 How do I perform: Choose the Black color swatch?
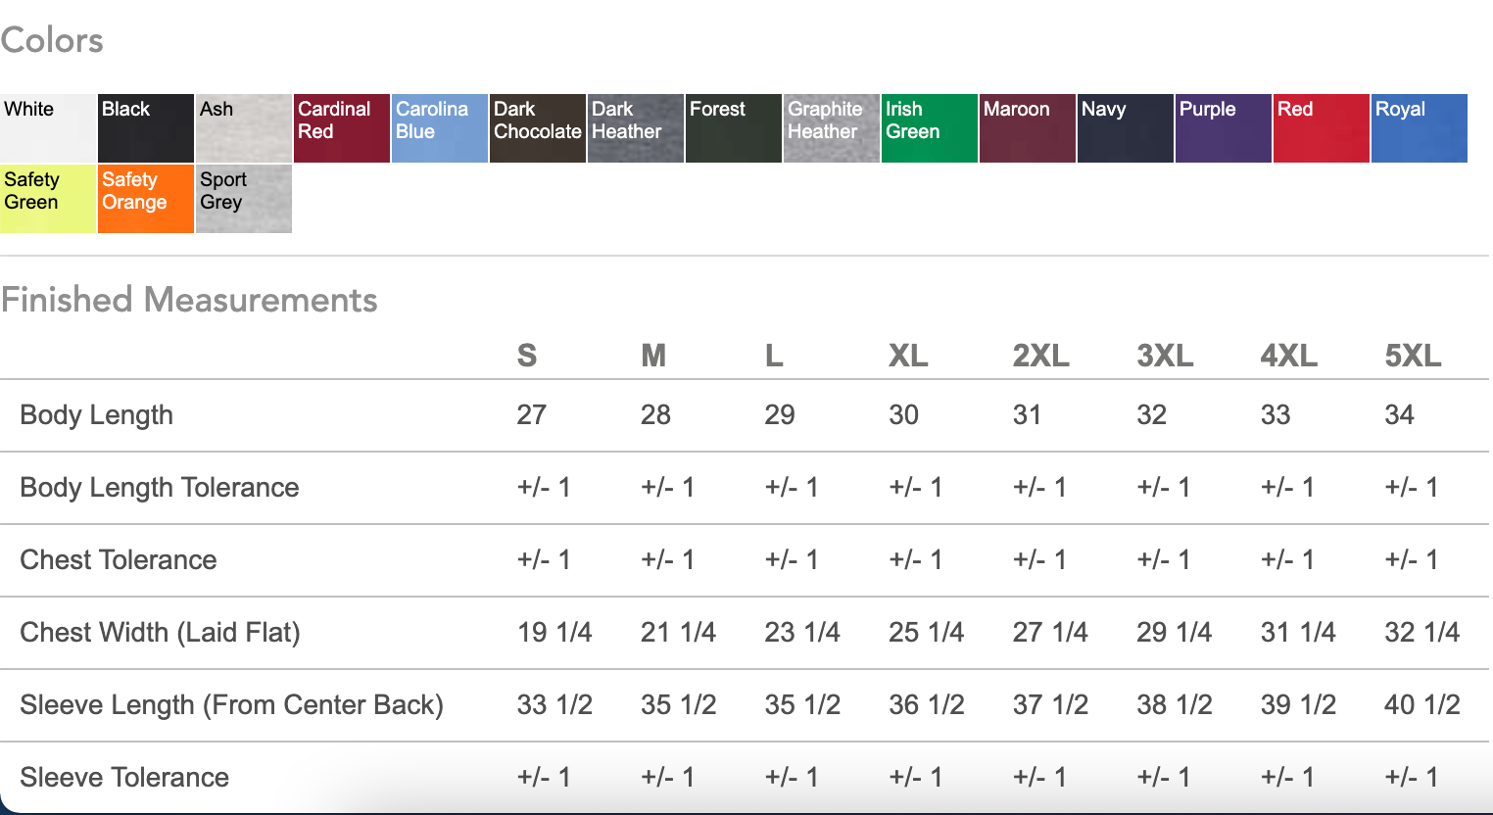pos(146,128)
